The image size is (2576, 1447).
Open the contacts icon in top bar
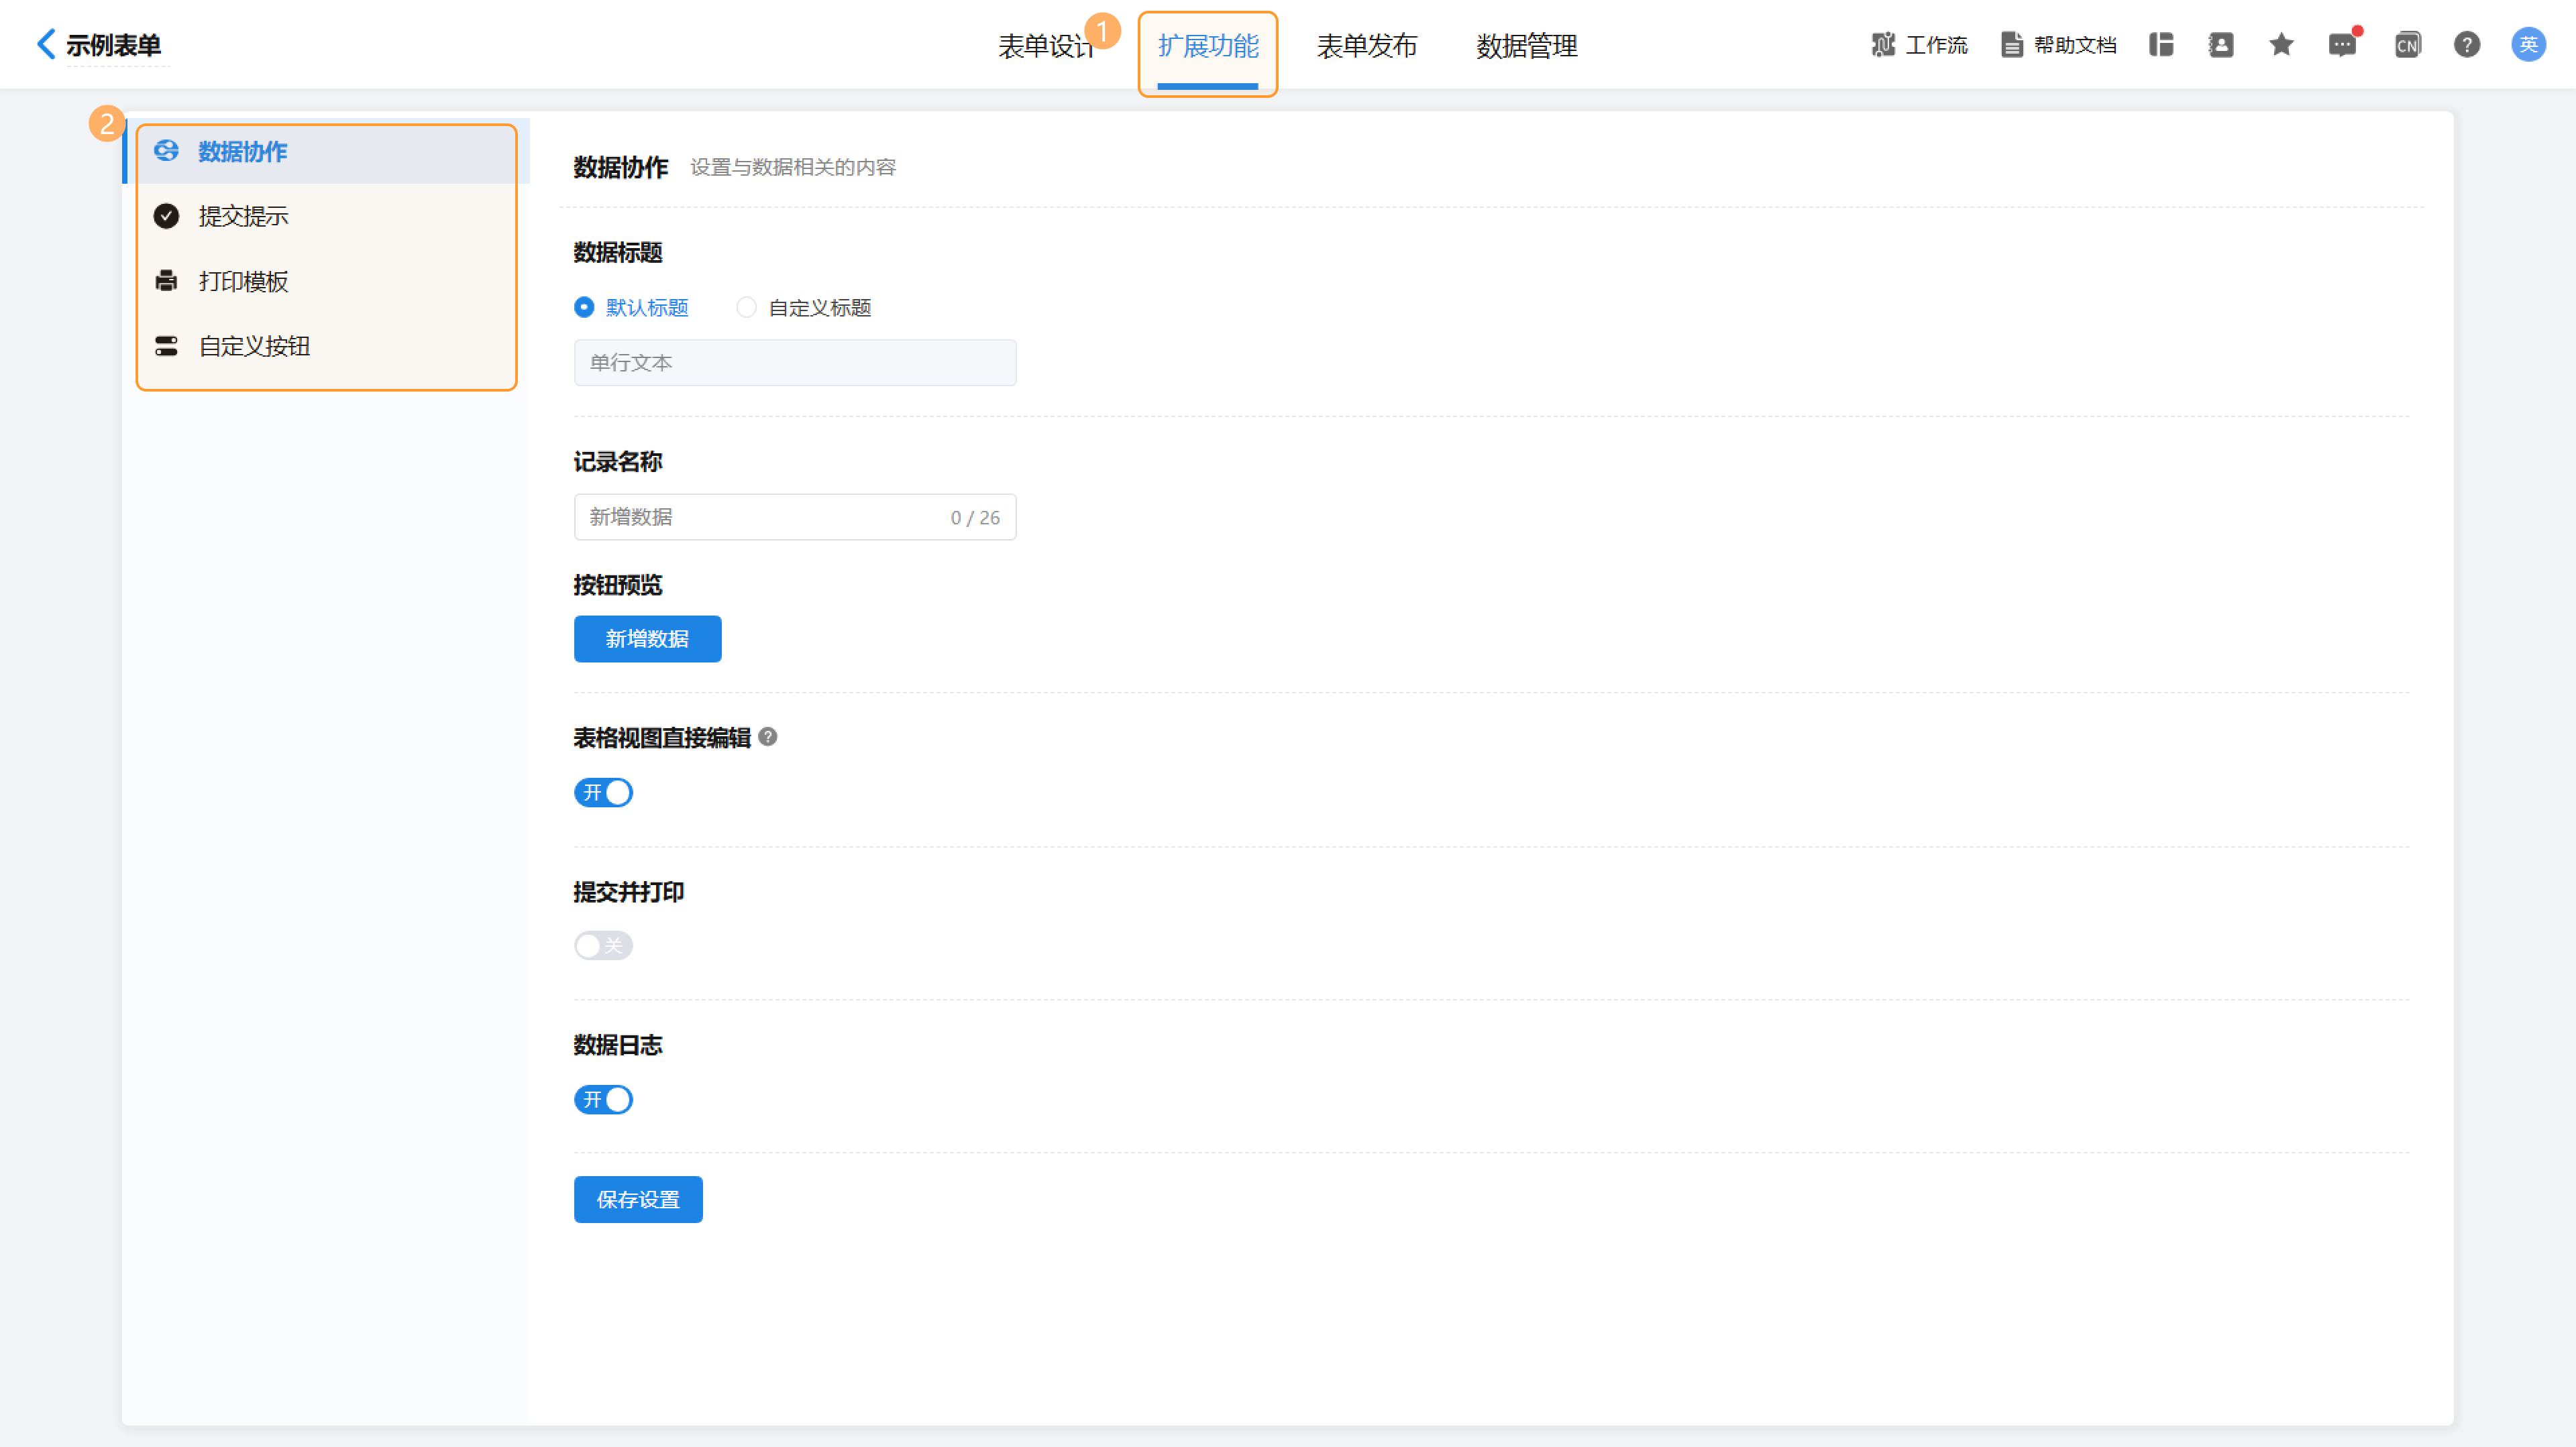click(x=2221, y=45)
